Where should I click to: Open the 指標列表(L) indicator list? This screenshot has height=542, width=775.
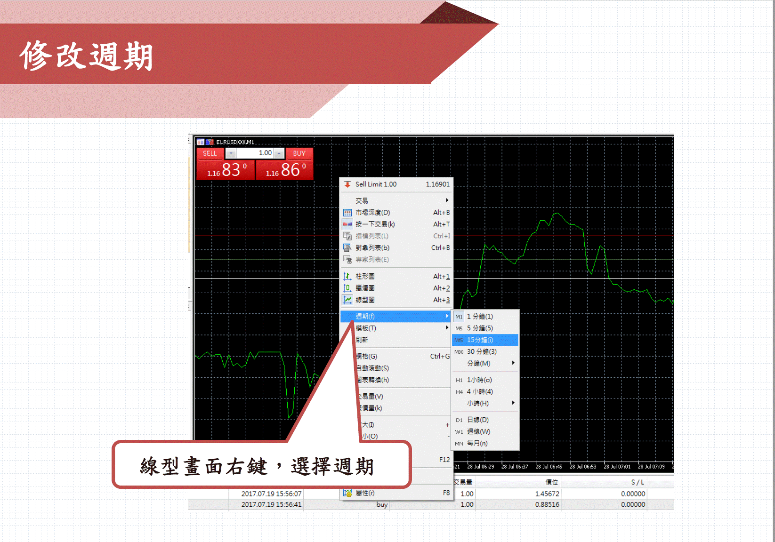pos(396,236)
